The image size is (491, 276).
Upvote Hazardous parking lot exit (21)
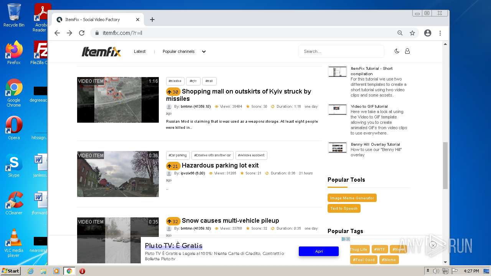coord(173,166)
